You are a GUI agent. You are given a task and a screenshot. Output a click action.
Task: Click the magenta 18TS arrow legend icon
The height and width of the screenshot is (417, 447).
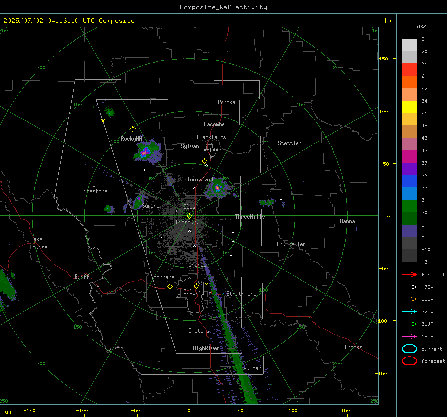[409, 337]
